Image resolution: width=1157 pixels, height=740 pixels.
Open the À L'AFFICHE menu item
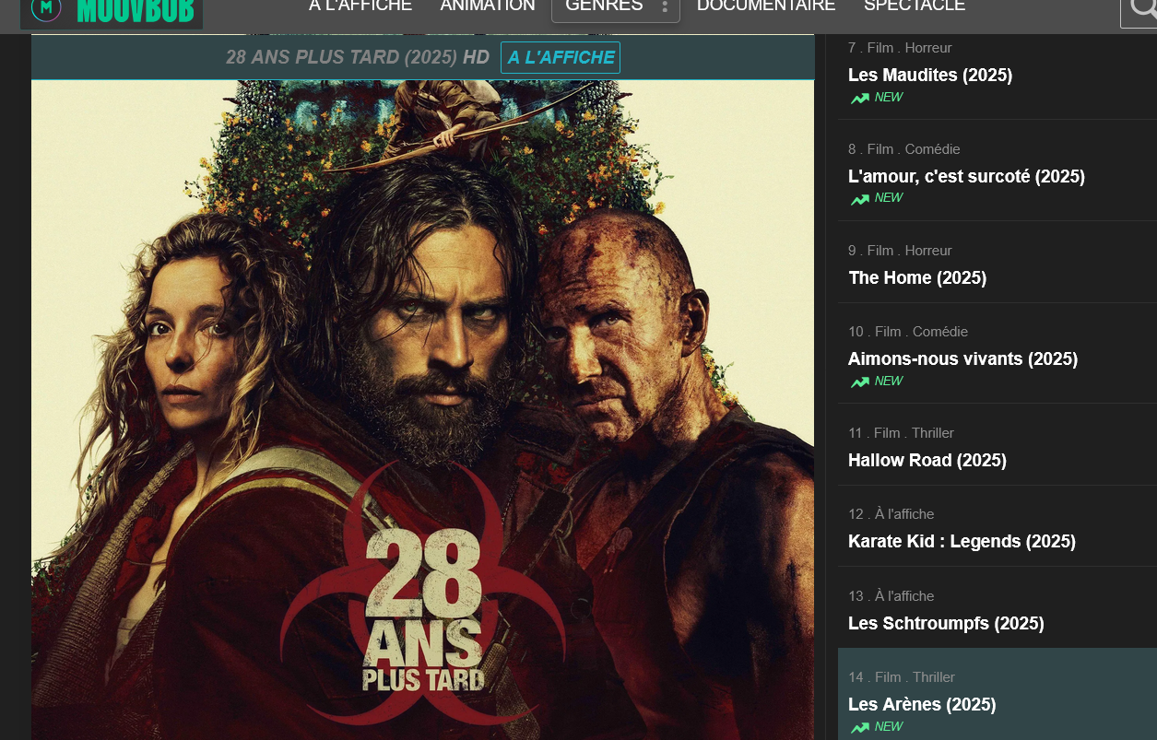360,6
